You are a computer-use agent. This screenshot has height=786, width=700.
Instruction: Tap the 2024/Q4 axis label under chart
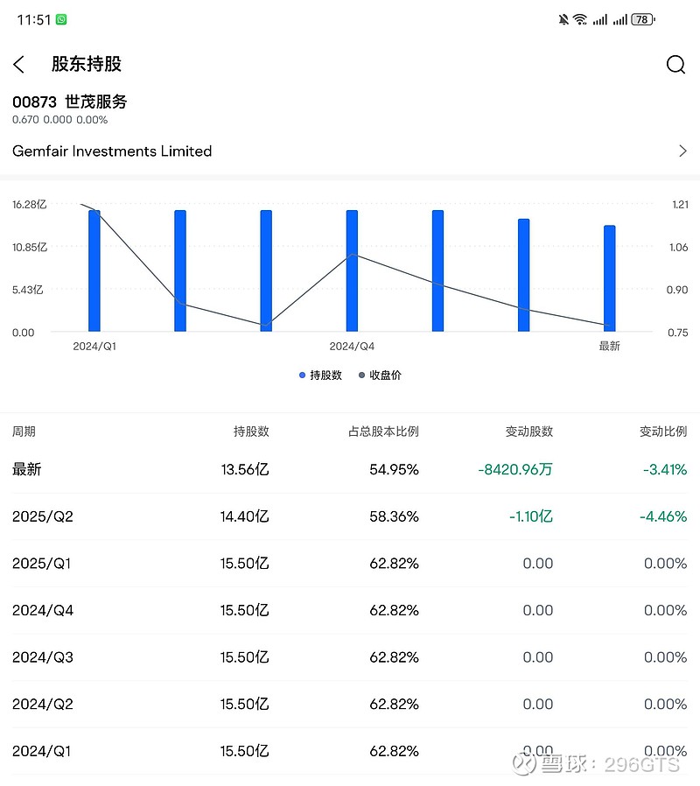(x=352, y=347)
